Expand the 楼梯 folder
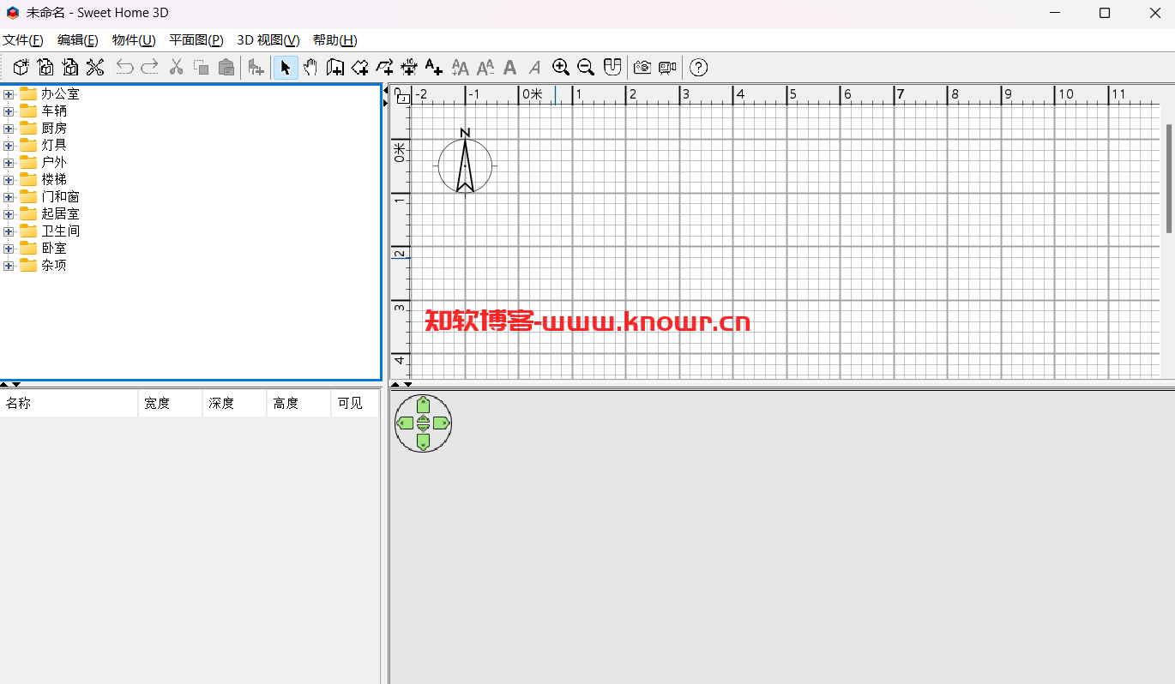The width and height of the screenshot is (1175, 684). [x=9, y=180]
